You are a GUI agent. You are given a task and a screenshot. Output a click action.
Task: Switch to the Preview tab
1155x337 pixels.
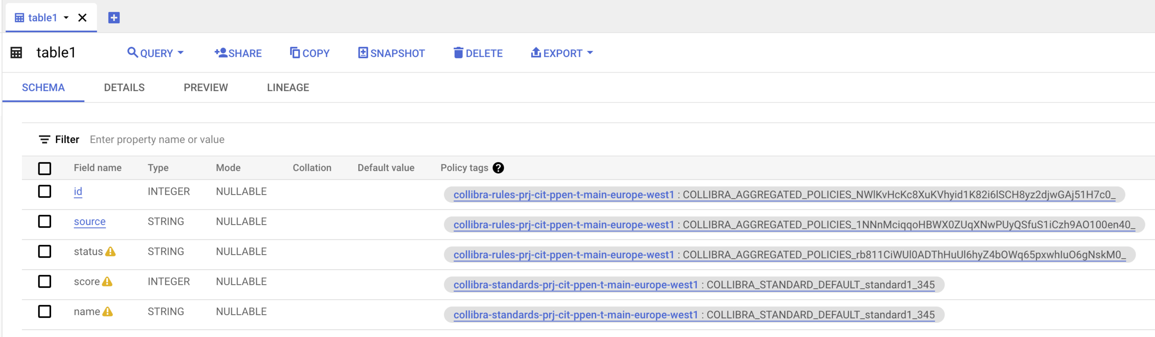coord(205,87)
